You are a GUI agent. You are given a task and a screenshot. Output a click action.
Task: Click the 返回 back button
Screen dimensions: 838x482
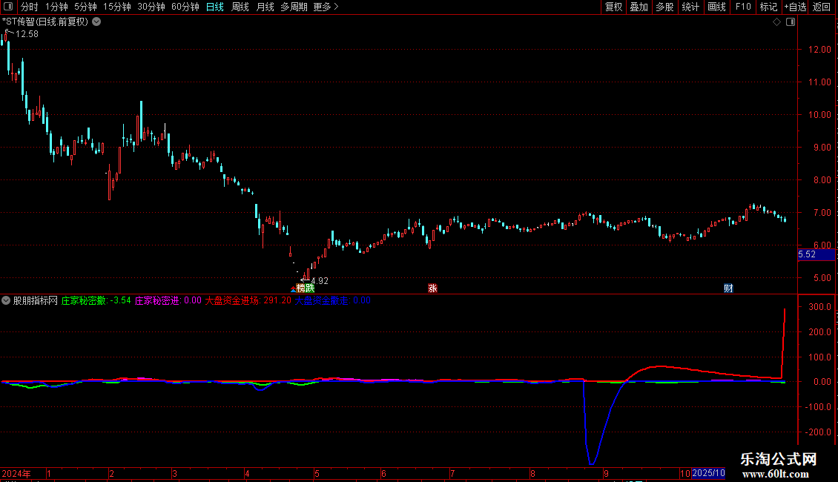pos(822,7)
